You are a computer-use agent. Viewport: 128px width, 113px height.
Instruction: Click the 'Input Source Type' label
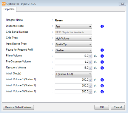(16, 44)
